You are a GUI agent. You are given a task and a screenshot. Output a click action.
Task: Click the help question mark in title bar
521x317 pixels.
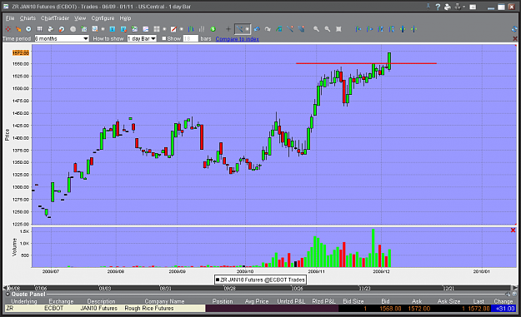438,7
